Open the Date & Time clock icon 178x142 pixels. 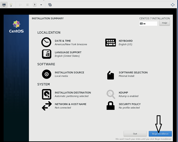pos(46,42)
